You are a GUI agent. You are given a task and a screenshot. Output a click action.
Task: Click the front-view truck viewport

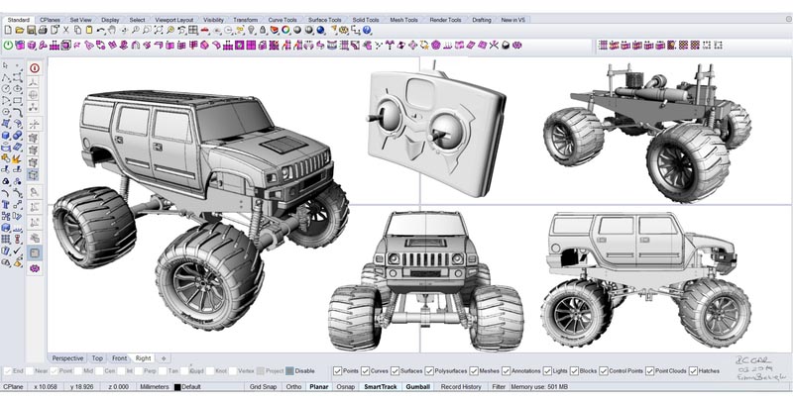[x=425, y=280]
